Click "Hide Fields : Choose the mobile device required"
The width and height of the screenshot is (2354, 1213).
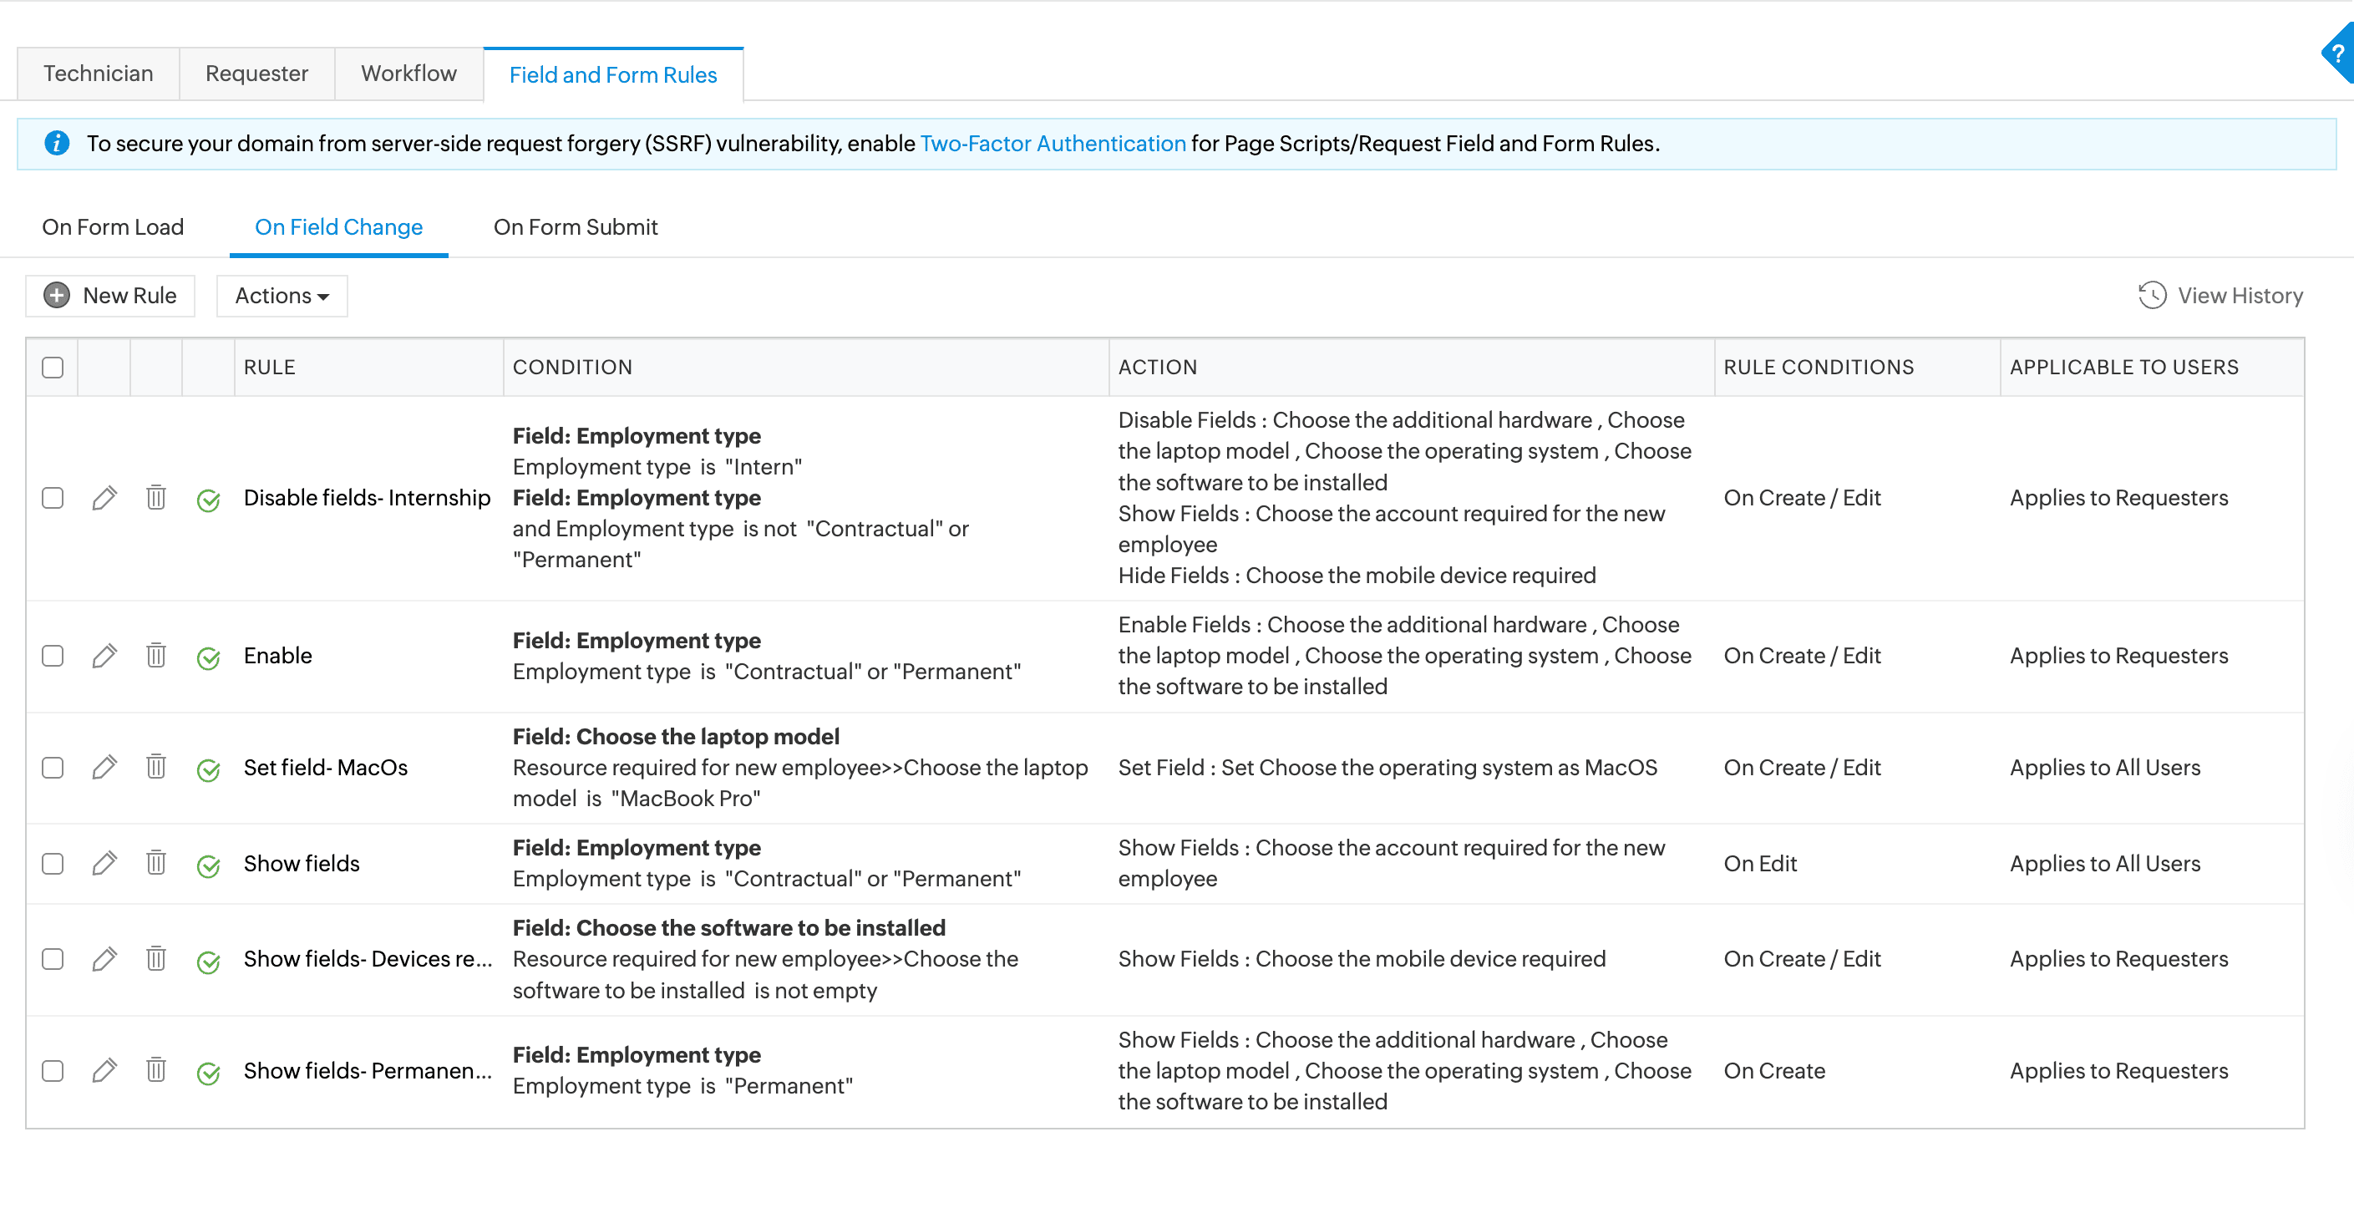pos(1357,576)
